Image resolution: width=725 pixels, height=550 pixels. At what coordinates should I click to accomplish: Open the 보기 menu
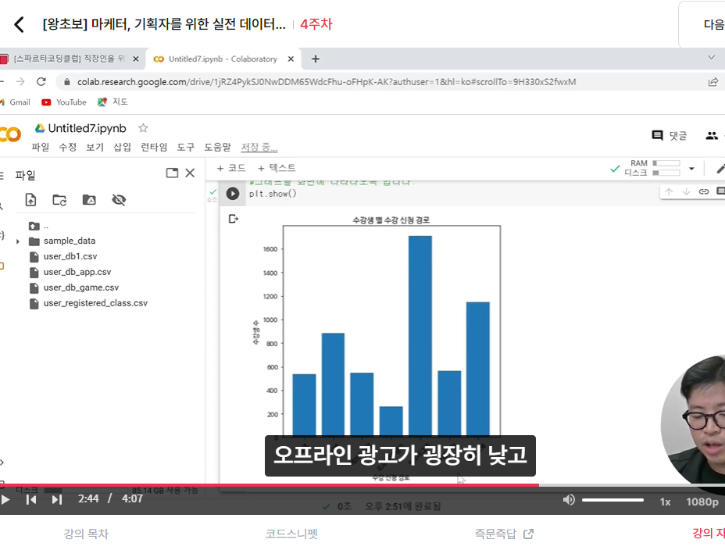[x=95, y=147]
